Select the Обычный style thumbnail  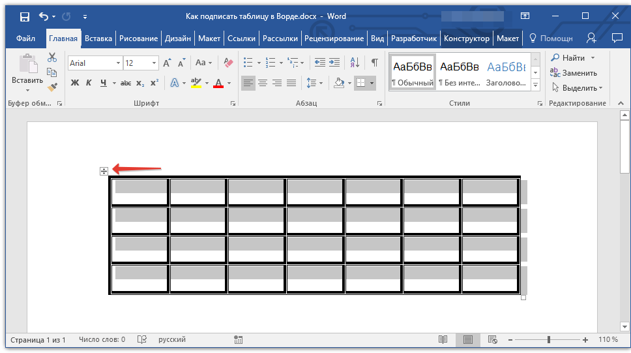click(412, 72)
